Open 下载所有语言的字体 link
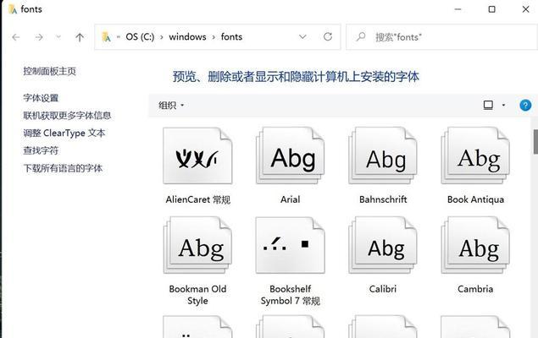Image resolution: width=538 pixels, height=338 pixels. pos(63,168)
